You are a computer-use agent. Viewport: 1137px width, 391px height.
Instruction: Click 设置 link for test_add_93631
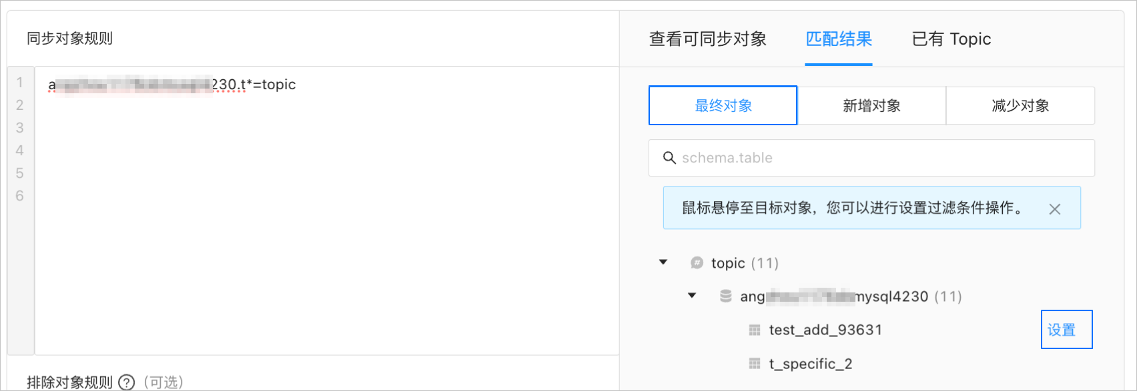(x=1061, y=330)
